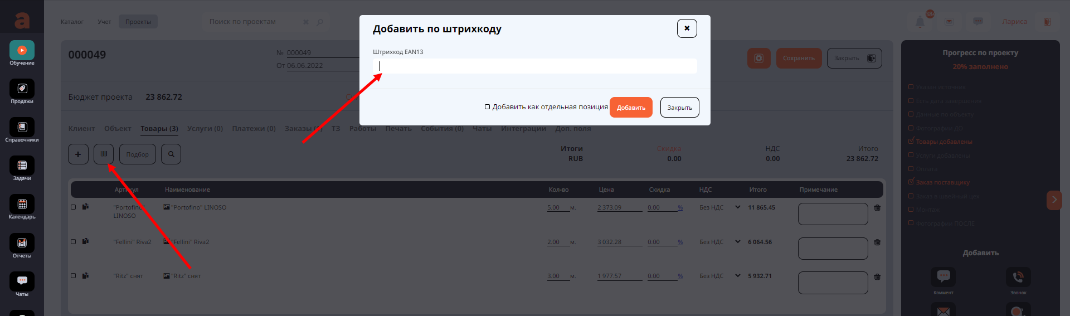
Task: Open Отчеты icon in sidebar
Action: click(22, 244)
